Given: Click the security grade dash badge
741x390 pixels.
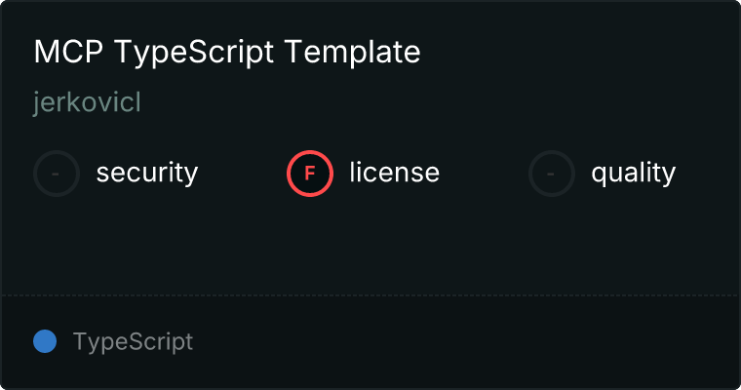Looking at the screenshot, I should point(57,174).
